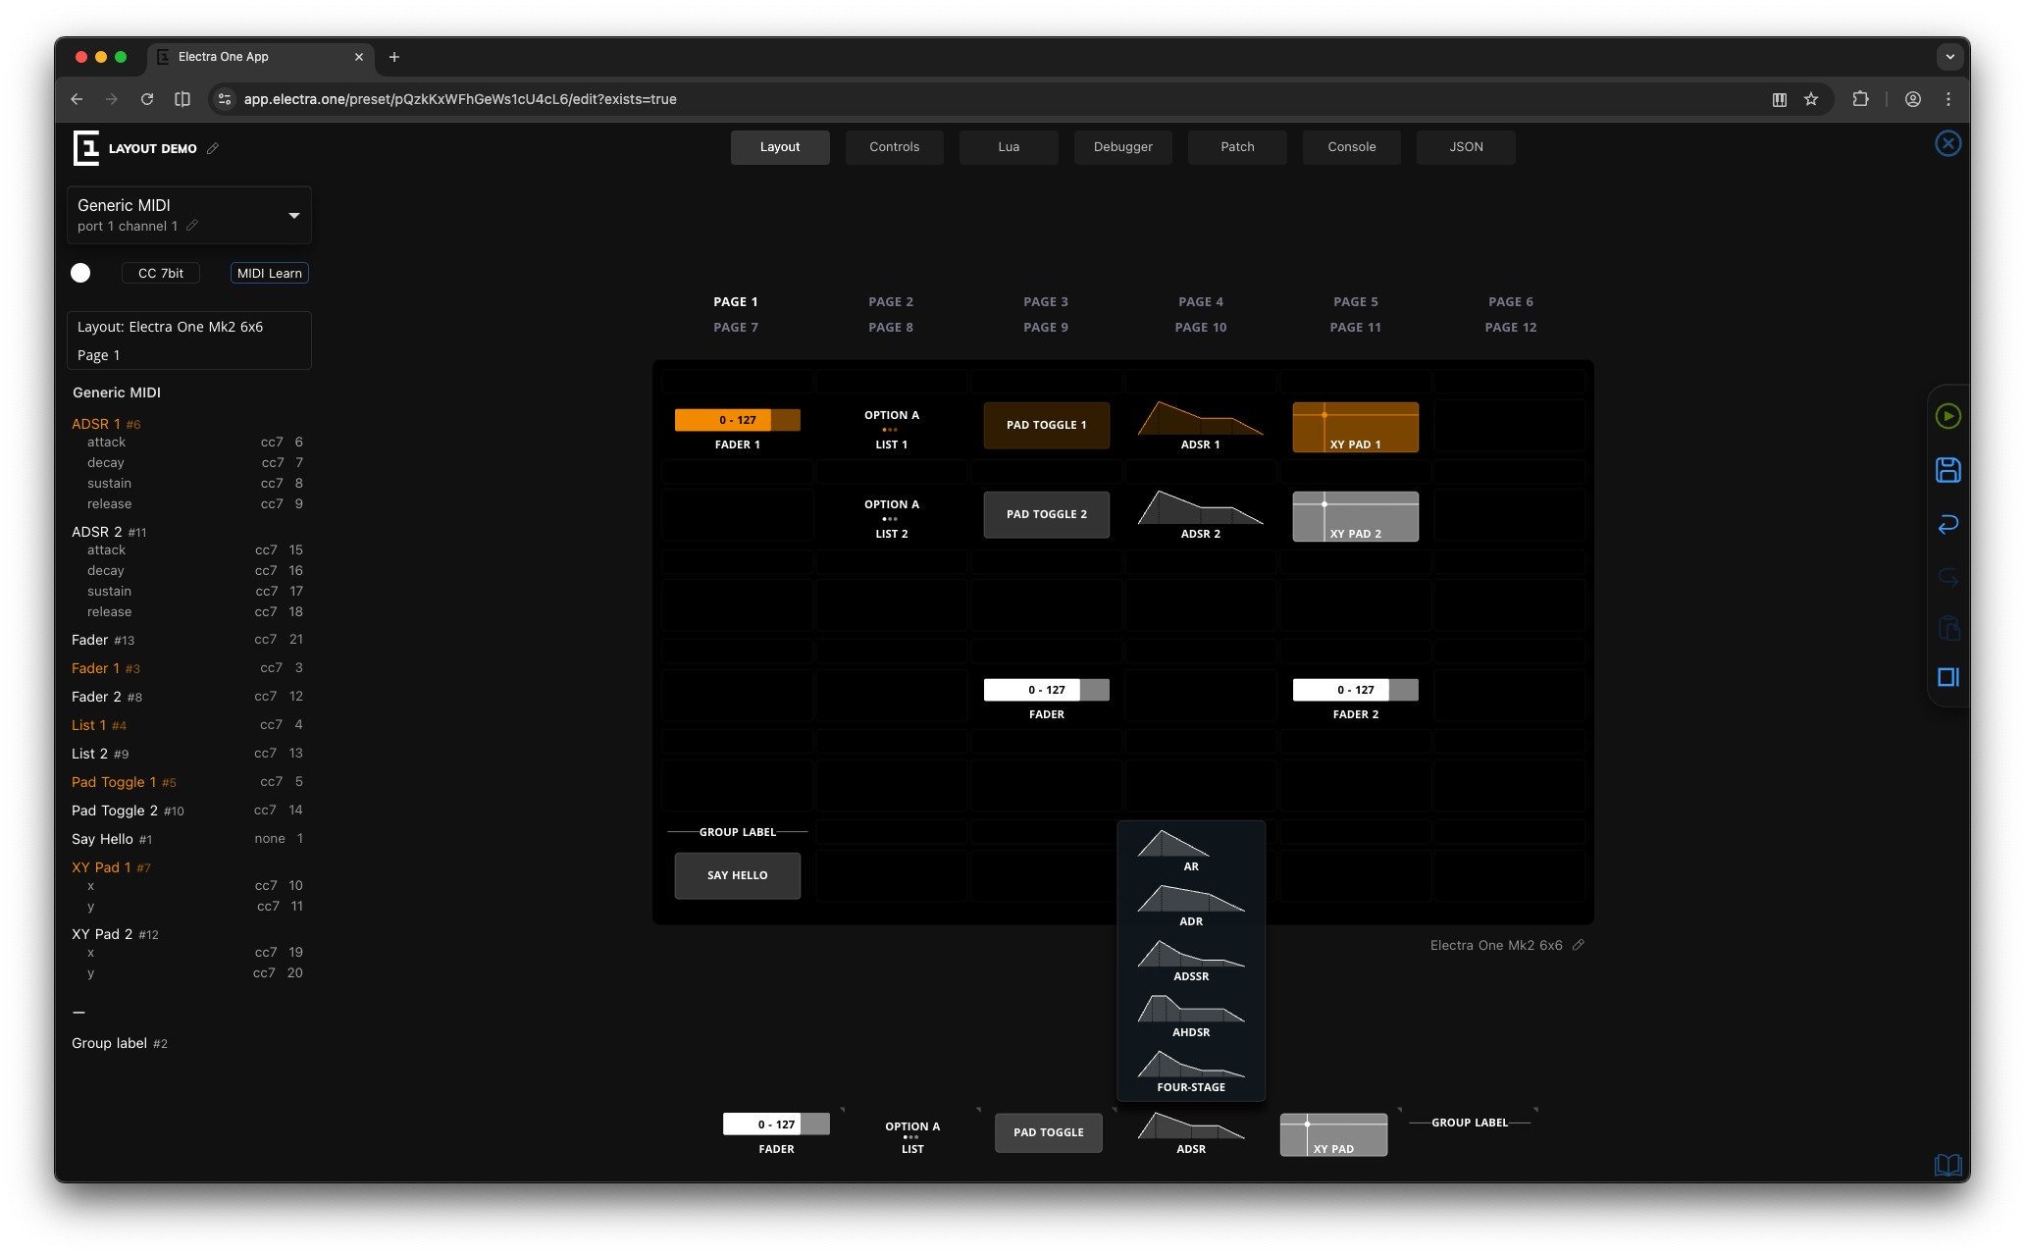The image size is (2025, 1255).
Task: Expand the Generic MIDI device dropdown
Action: [293, 215]
